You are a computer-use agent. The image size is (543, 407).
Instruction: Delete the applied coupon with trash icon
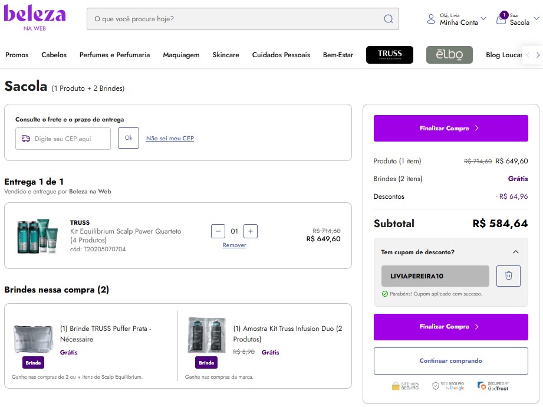tap(508, 276)
